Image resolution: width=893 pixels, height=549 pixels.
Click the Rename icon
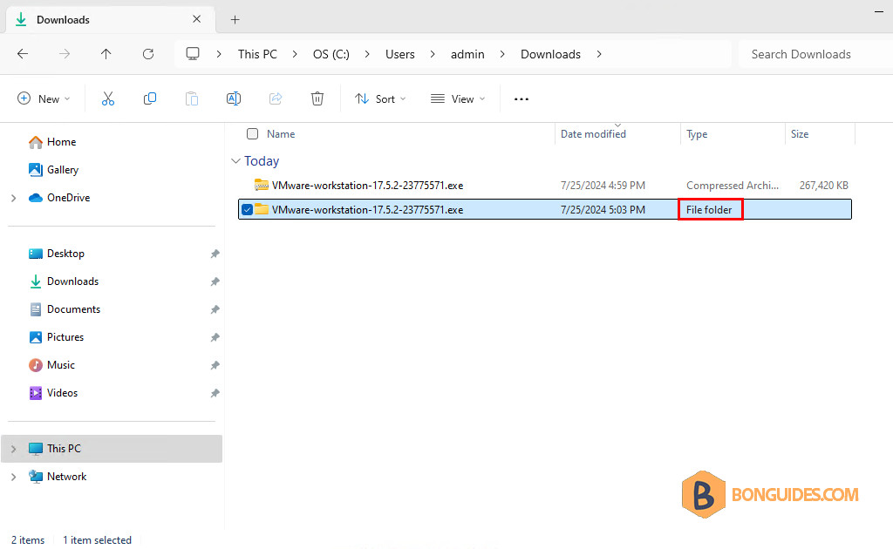point(234,99)
